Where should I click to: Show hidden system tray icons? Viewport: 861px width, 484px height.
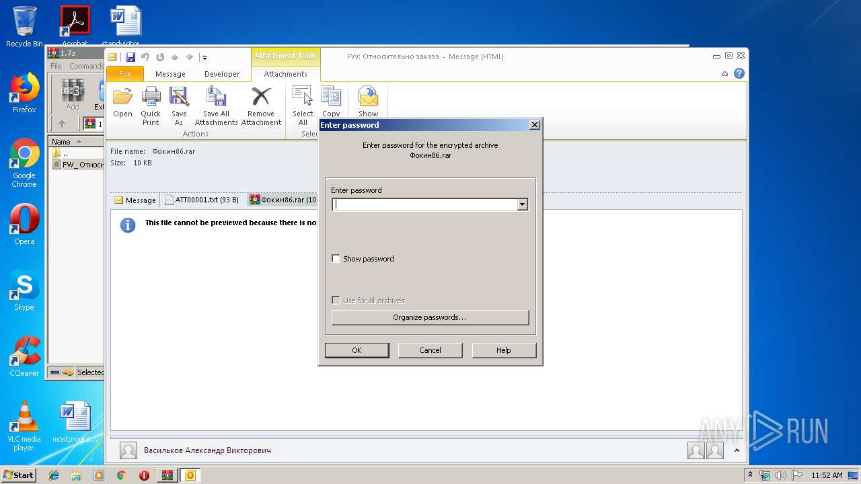(751, 475)
